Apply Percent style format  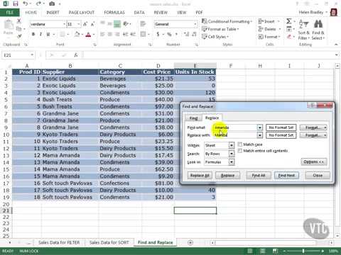pos(169,35)
